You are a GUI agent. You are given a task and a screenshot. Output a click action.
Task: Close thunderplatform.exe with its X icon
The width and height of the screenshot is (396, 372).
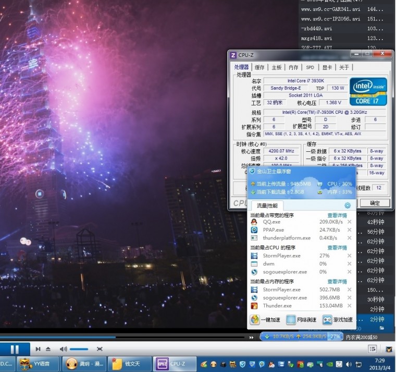pyautogui.click(x=350, y=238)
